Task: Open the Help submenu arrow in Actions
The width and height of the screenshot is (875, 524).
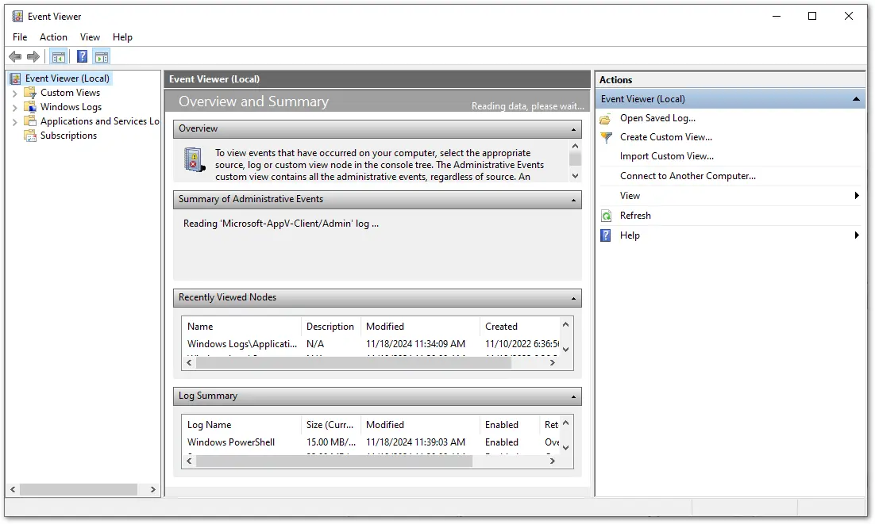Action: (x=857, y=235)
